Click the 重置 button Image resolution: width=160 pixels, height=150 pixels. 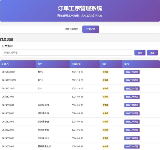[x=152, y=53]
